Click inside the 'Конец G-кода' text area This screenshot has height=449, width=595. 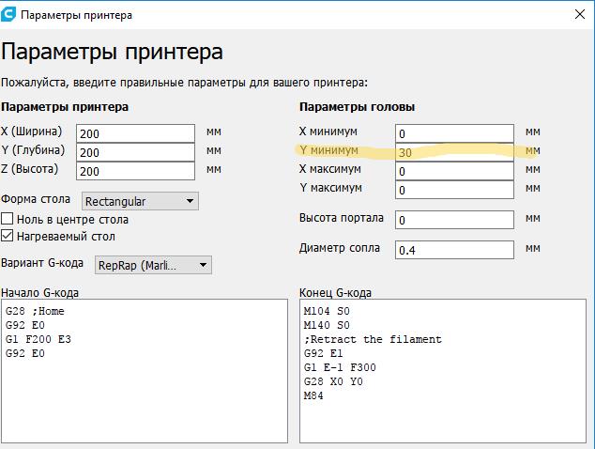(x=443, y=413)
